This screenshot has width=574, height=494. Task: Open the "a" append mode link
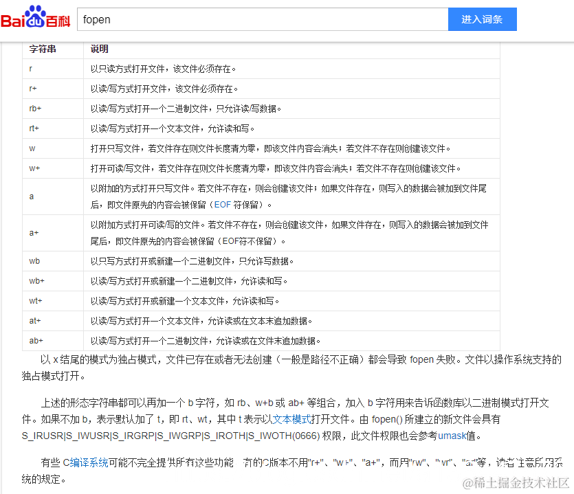[30, 197]
